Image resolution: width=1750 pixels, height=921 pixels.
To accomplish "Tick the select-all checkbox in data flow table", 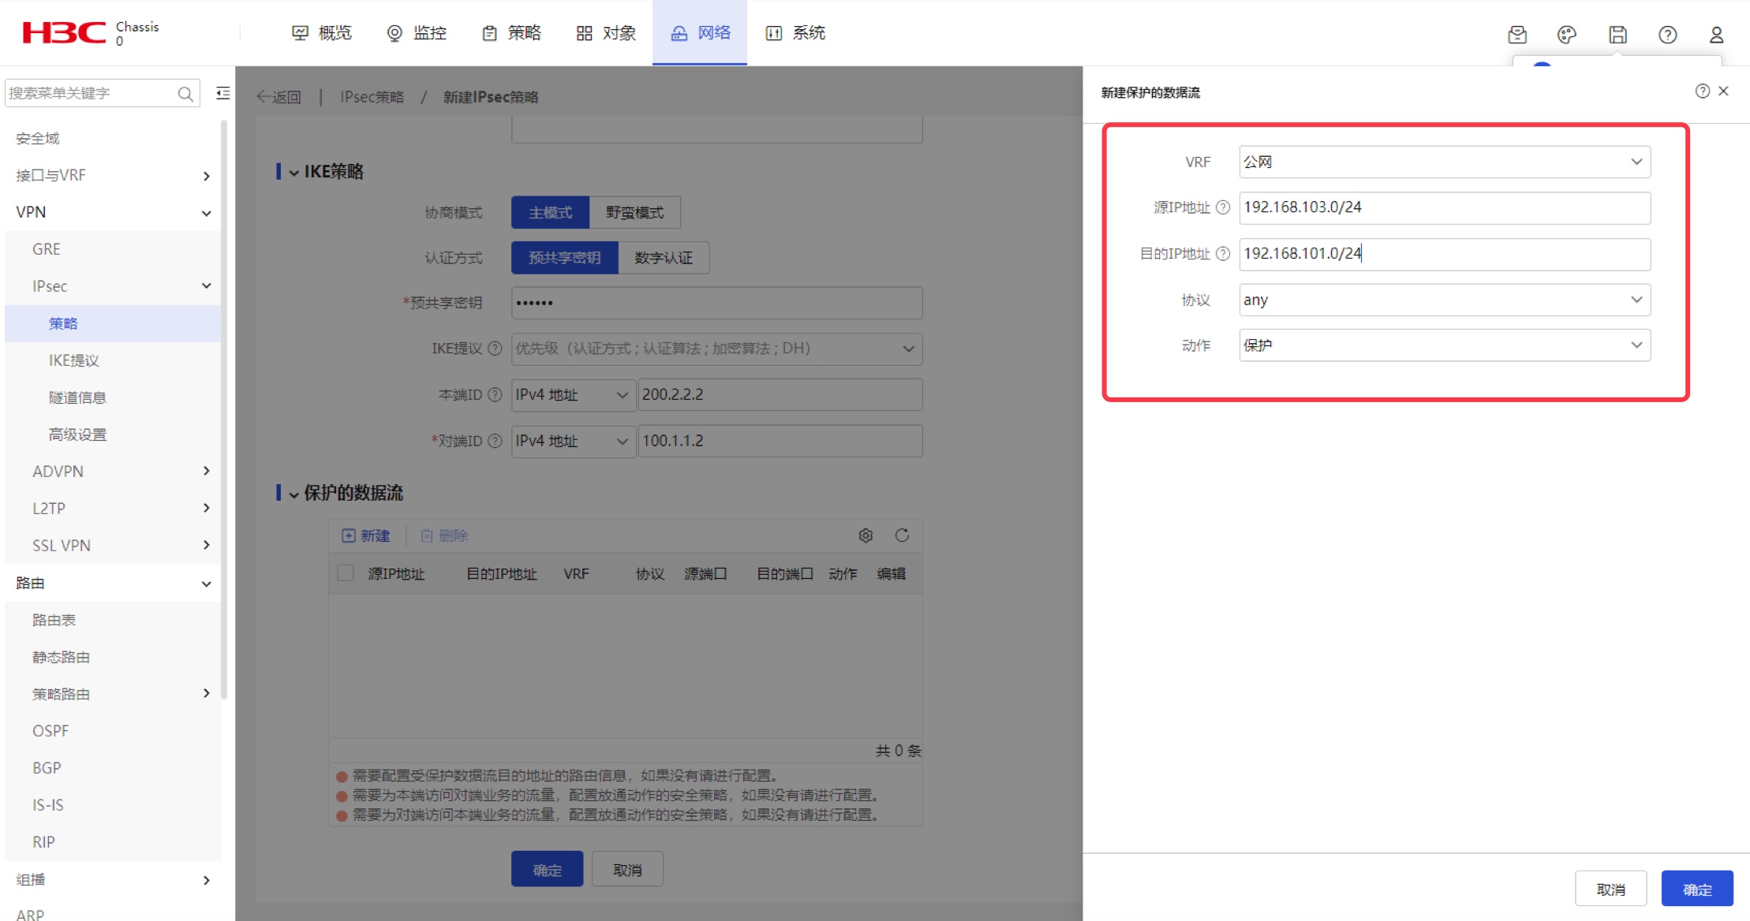I will pos(346,573).
